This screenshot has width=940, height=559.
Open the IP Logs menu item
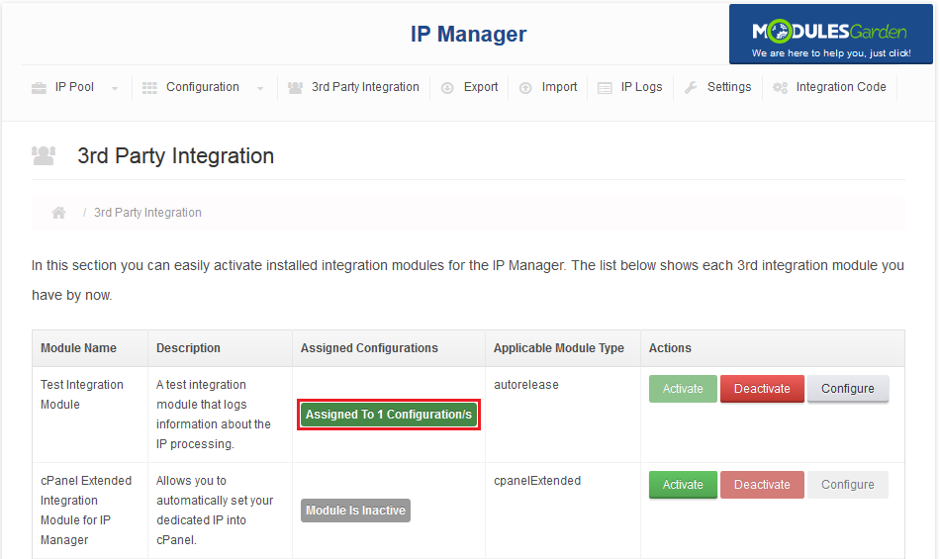tap(641, 87)
